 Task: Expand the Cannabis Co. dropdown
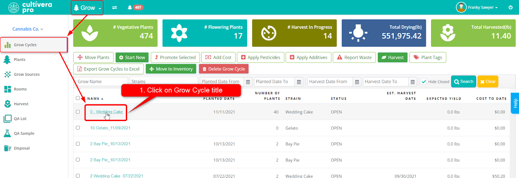(x=28, y=29)
